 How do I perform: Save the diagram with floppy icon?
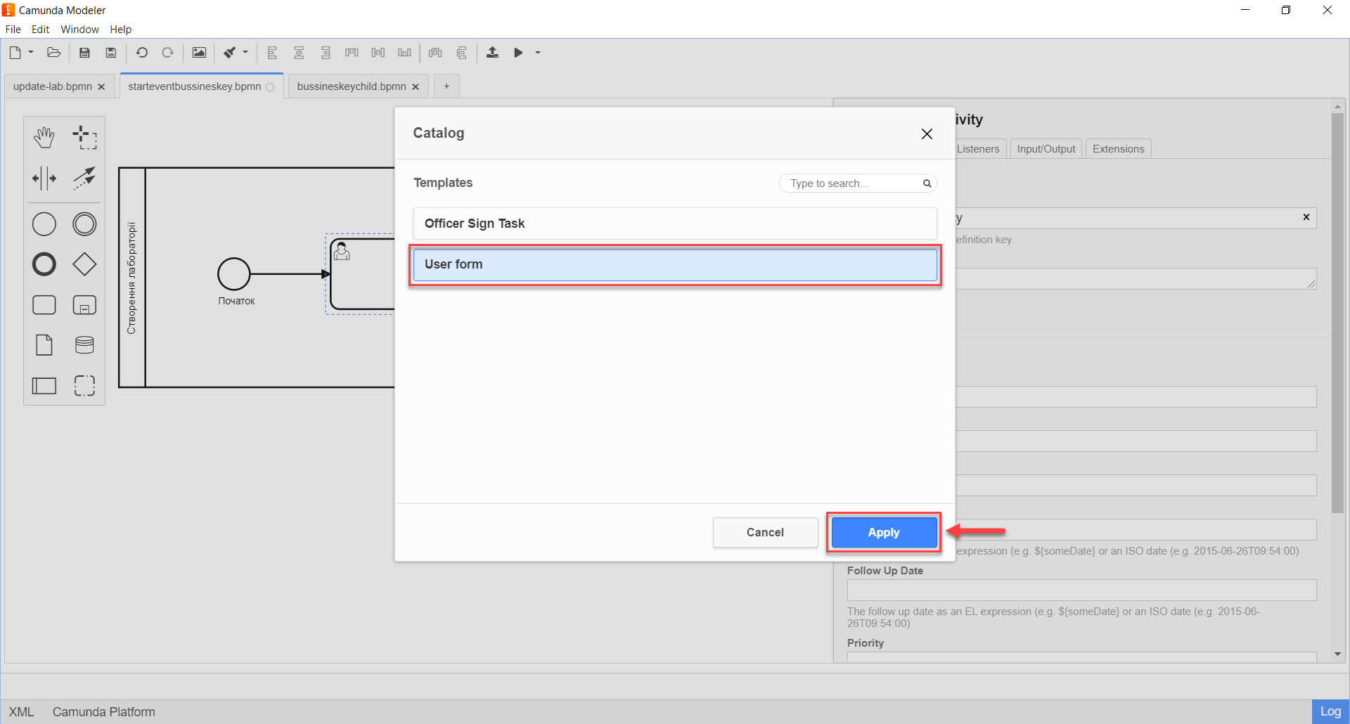click(84, 53)
